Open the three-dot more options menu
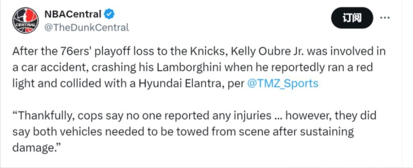 click(x=386, y=17)
